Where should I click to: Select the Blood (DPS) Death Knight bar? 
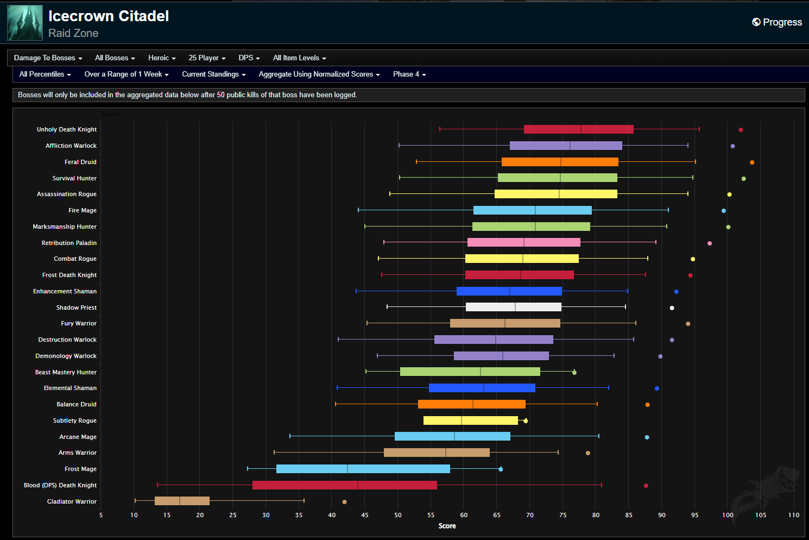[x=345, y=485]
